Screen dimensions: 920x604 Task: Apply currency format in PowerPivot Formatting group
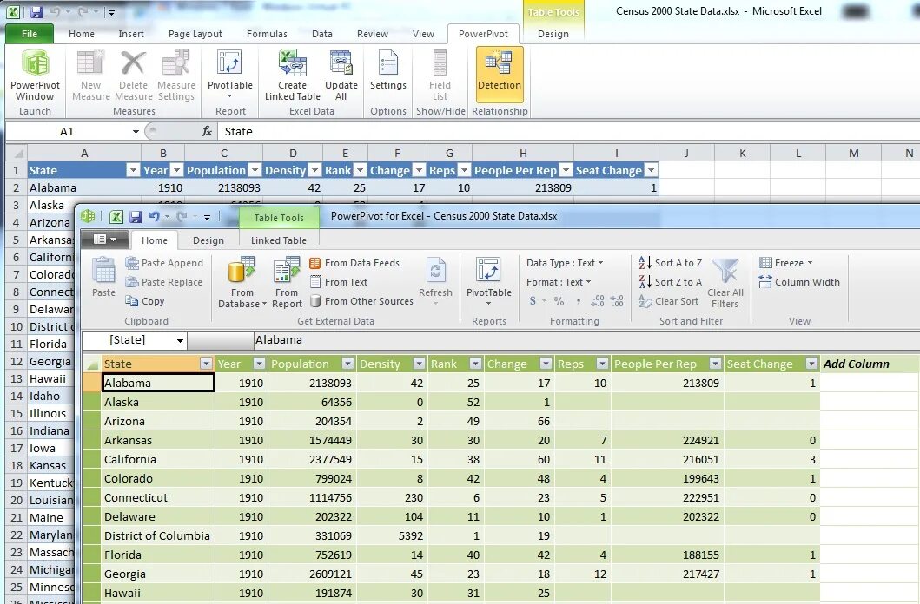533,301
